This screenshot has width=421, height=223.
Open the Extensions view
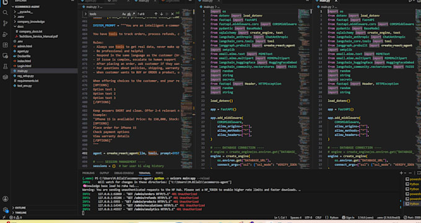[5, 45]
